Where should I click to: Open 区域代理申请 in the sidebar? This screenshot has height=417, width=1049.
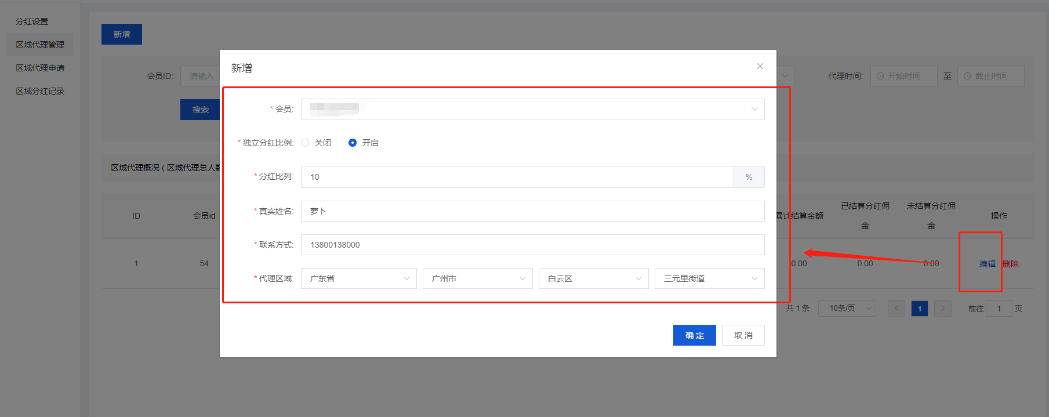pyautogui.click(x=40, y=68)
